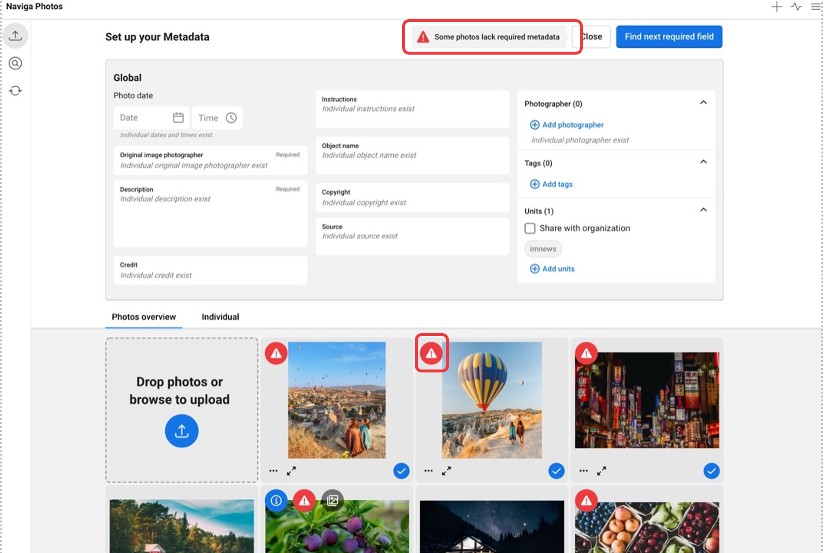
Task: Toggle selection checkmark on city night photo
Action: (711, 471)
